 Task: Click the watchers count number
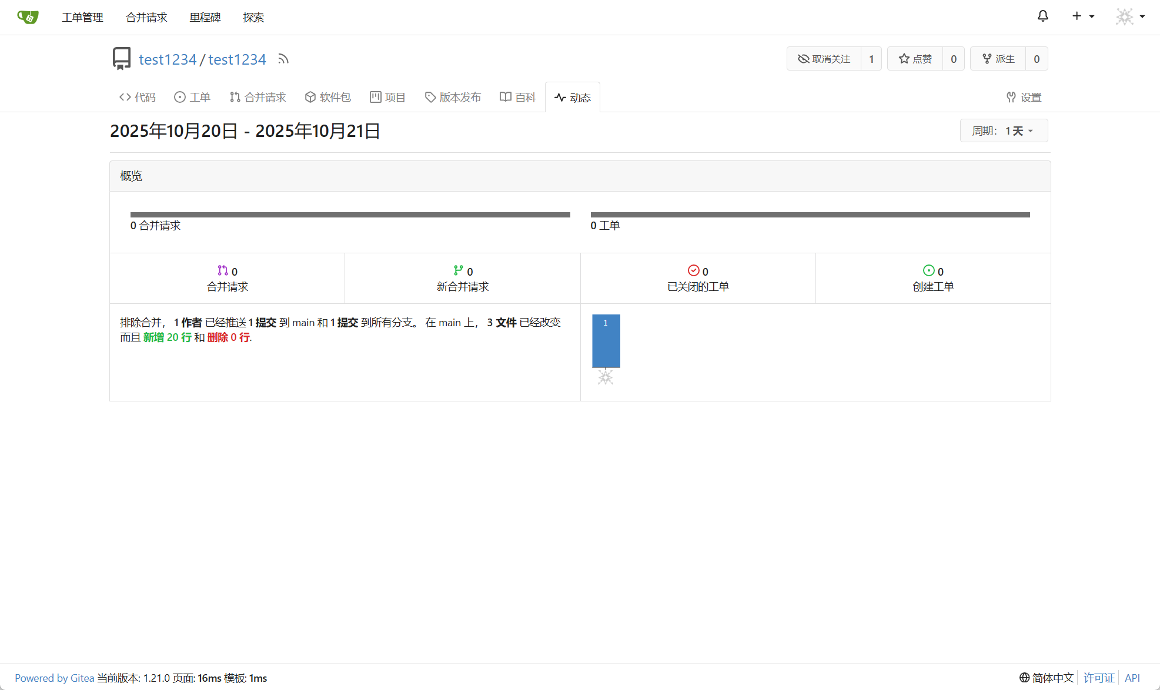tap(871, 59)
